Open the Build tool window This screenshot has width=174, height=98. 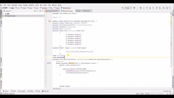(x=38, y=91)
